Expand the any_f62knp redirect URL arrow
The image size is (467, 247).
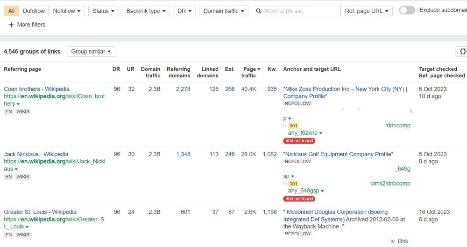(321, 133)
